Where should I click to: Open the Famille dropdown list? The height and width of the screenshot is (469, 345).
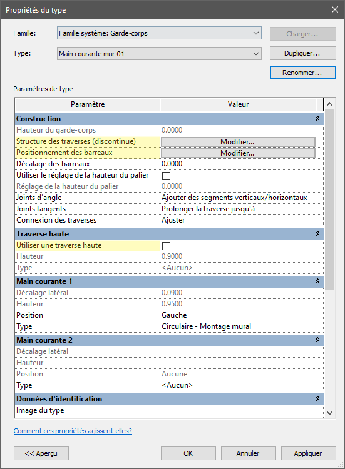[159, 33]
